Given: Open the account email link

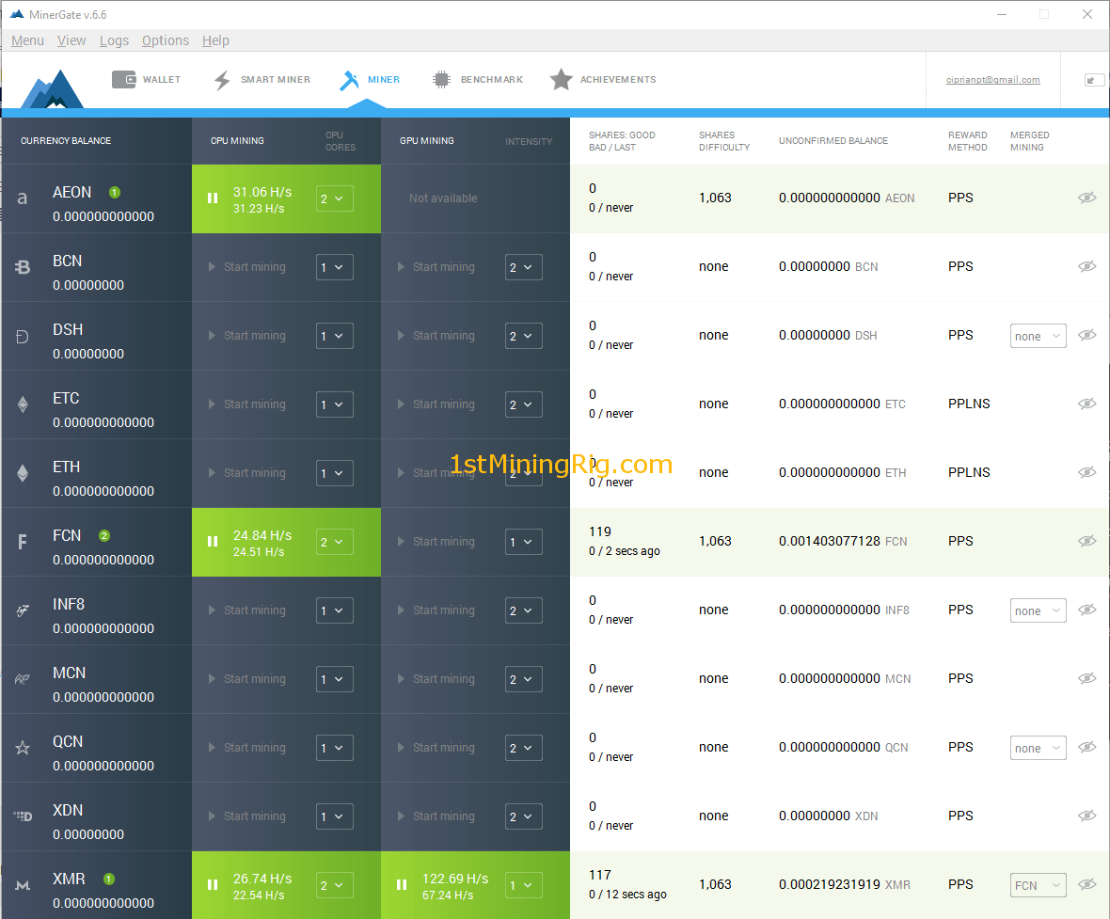Looking at the screenshot, I should (992, 80).
